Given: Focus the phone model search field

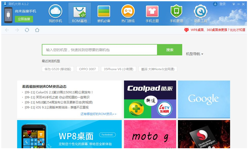Looking at the screenshot, I should click(100, 50).
